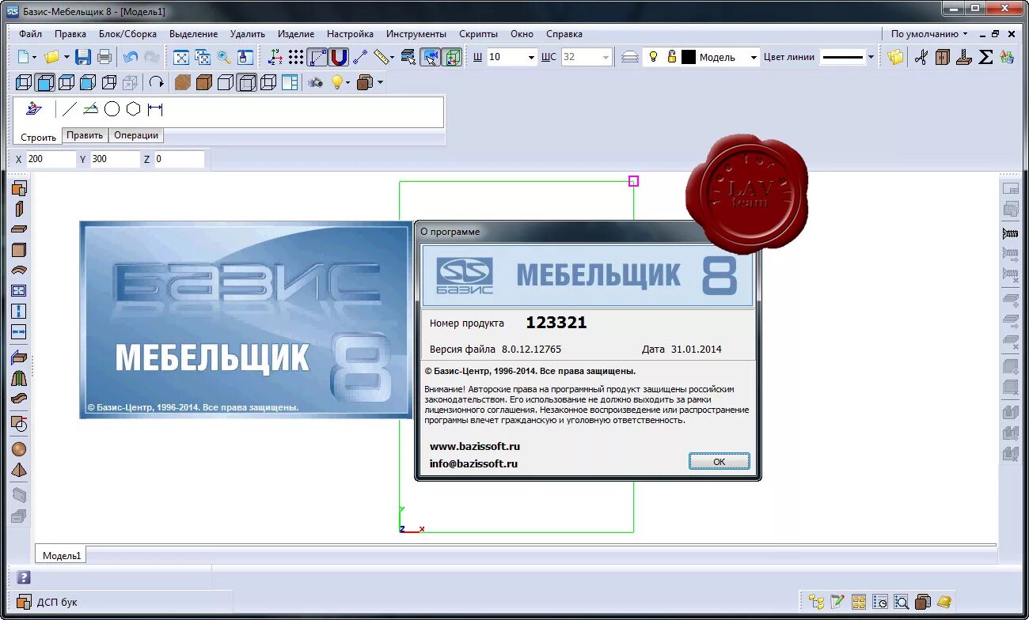Viewport: 1029px width, 620px height.
Task: Click the Y coordinate input field
Action: point(115,159)
